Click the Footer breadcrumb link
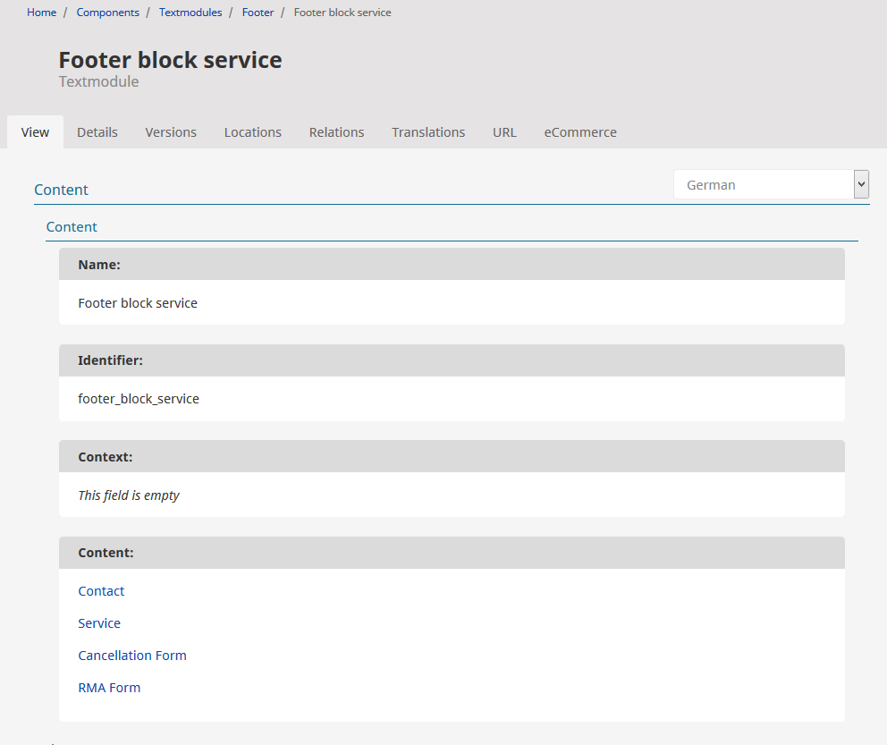Viewport: 887px width, 745px height. (258, 13)
